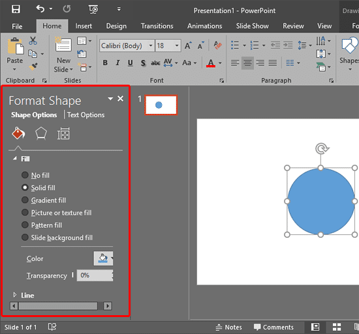Click the Increase Font Size icon

pyautogui.click(x=188, y=46)
